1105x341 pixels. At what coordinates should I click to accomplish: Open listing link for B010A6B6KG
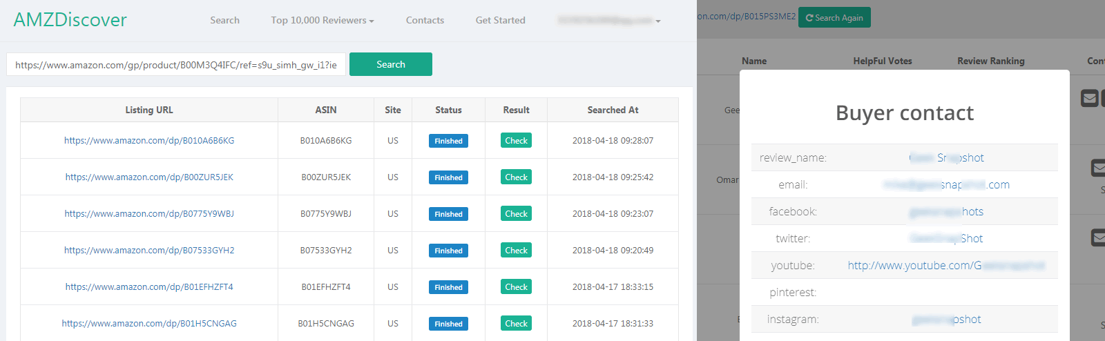tap(149, 140)
